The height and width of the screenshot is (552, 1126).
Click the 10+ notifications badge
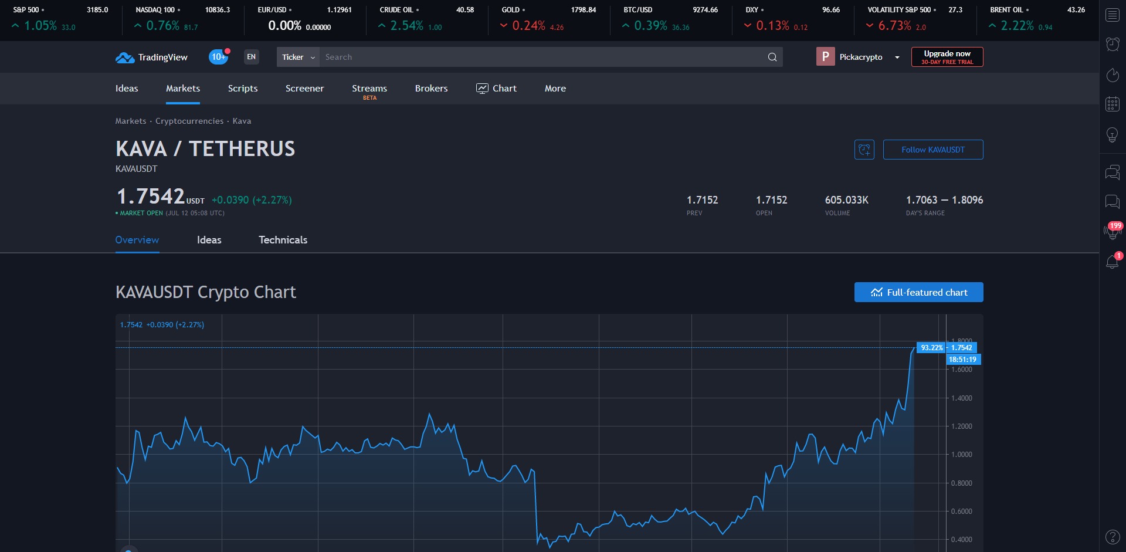tap(219, 57)
